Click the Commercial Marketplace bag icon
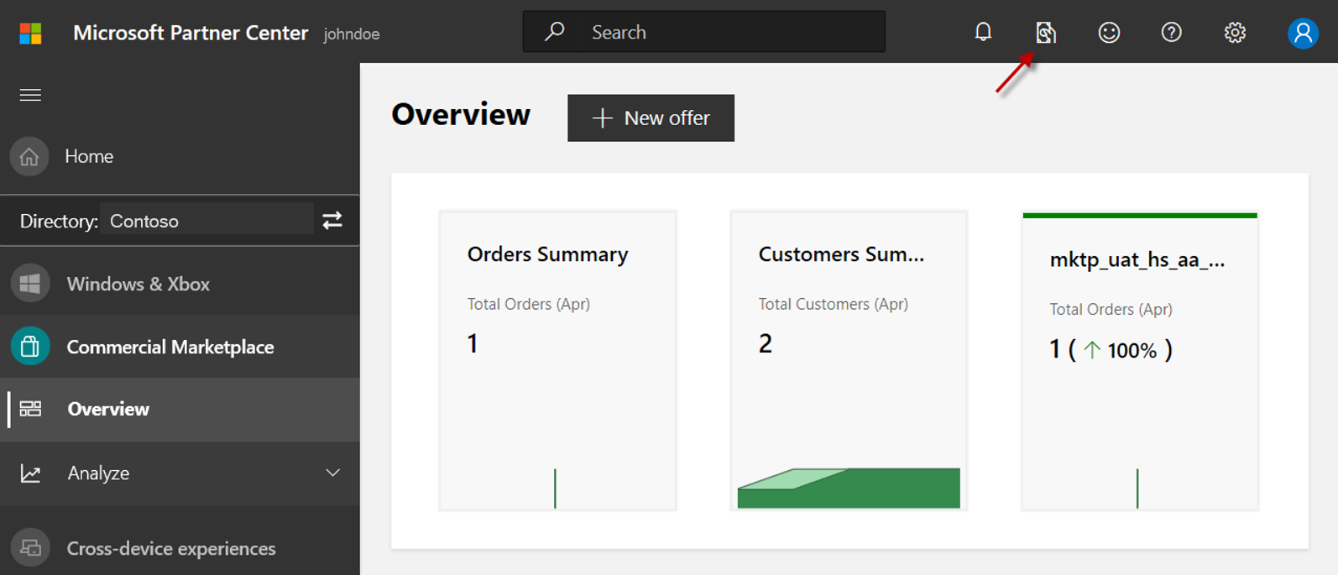The height and width of the screenshot is (575, 1338). click(x=30, y=346)
